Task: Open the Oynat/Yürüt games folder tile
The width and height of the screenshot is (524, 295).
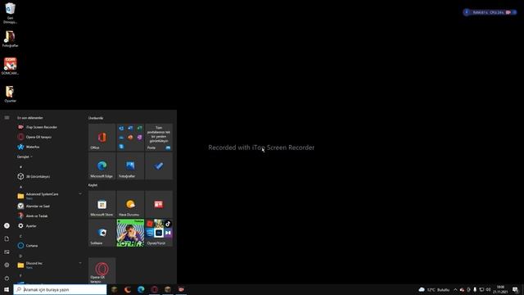Action: tap(159, 233)
